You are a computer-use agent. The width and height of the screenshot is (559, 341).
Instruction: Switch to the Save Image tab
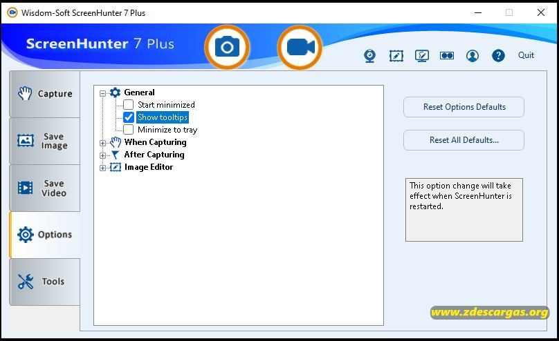[x=45, y=141]
